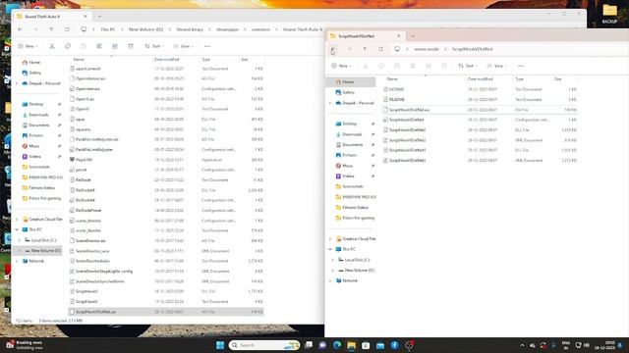The height and width of the screenshot is (353, 629).
Task: Click PC monitor icon in Grand Theft Auto V address bar
Action: pos(84,29)
